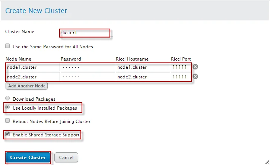This screenshot has width=270, height=165.
Task: Click the Create New Cluster heading
Action: point(36,10)
